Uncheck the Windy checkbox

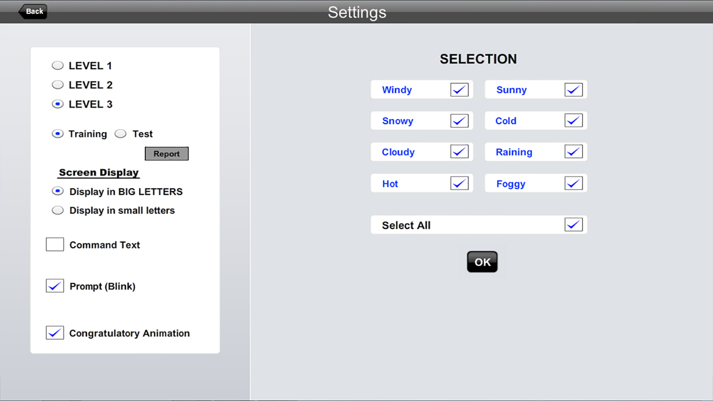459,90
